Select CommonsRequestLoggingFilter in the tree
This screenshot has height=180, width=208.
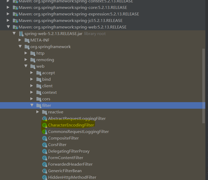point(78,131)
